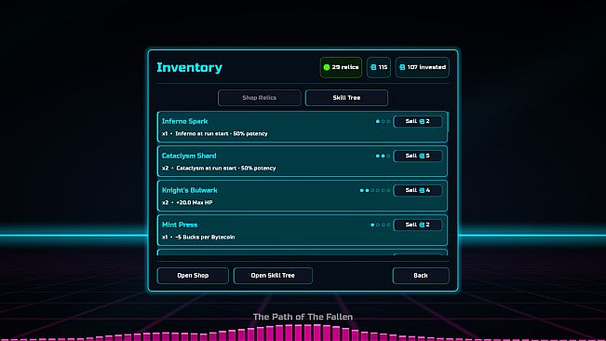Go Back from the inventory
This screenshot has width=606, height=341.
(x=421, y=276)
